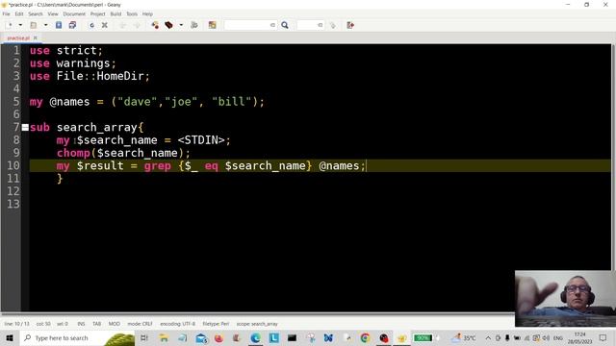This screenshot has width=616, height=346.
Task: Open the Build menu
Action: (115, 13)
